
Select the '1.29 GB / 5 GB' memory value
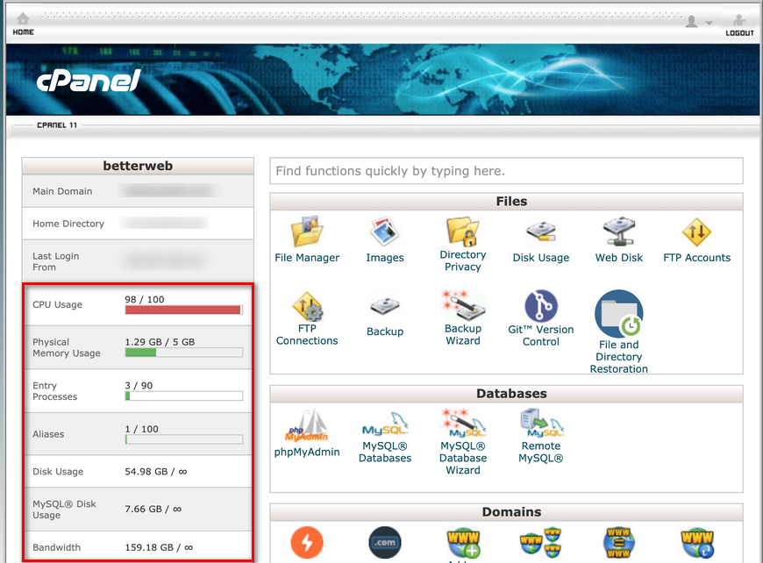[x=160, y=342]
